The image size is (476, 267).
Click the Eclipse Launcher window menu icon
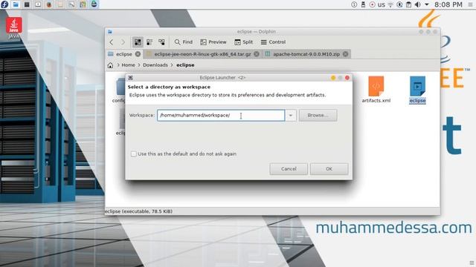(x=131, y=78)
